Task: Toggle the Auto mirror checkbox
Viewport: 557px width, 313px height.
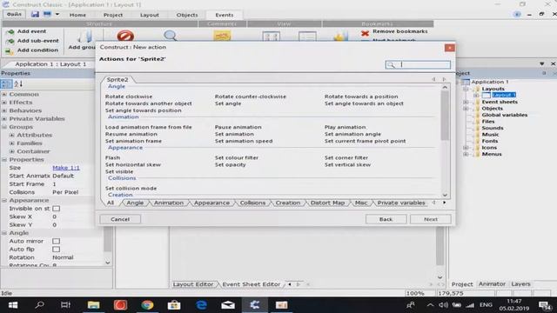Action: [56, 241]
